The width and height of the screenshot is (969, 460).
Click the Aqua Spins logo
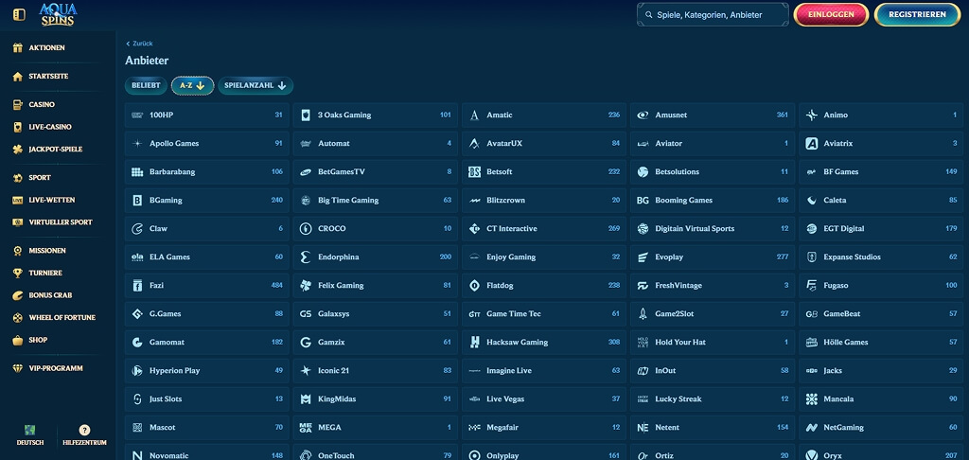click(x=58, y=14)
